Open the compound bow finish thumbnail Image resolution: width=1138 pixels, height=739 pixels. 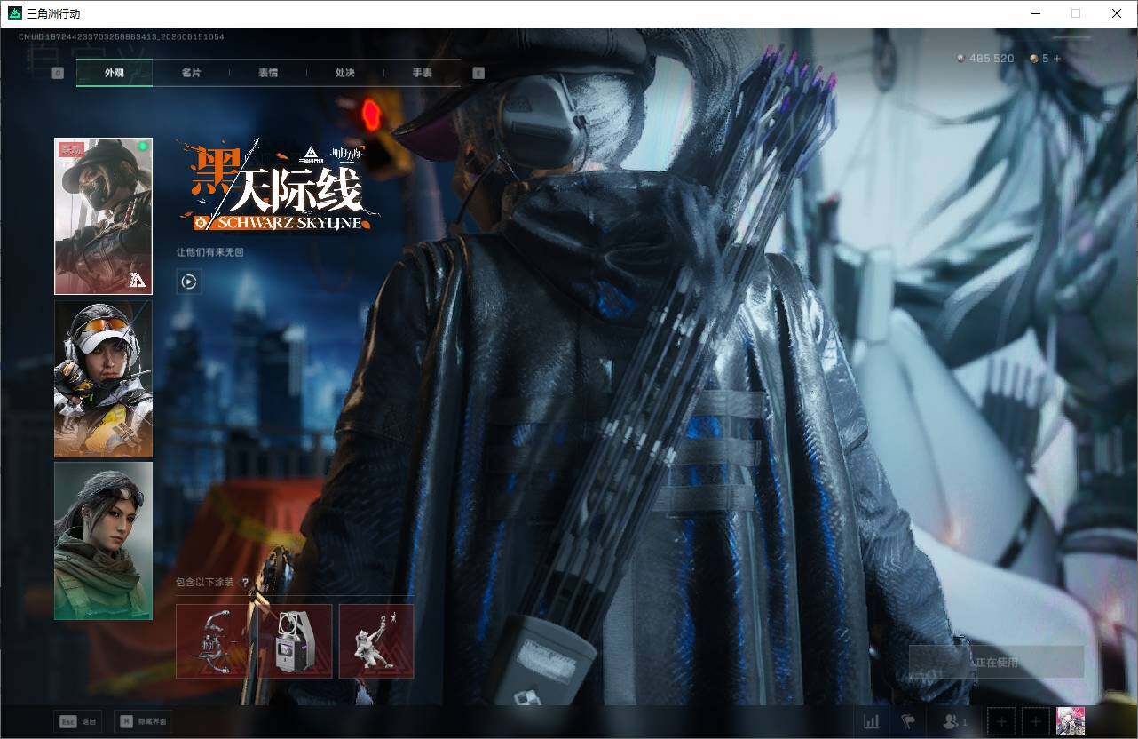[x=216, y=641]
